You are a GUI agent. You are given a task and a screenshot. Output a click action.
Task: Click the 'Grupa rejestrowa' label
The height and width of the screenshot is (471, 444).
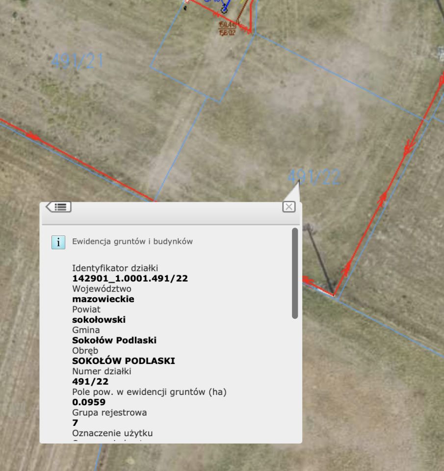click(109, 413)
